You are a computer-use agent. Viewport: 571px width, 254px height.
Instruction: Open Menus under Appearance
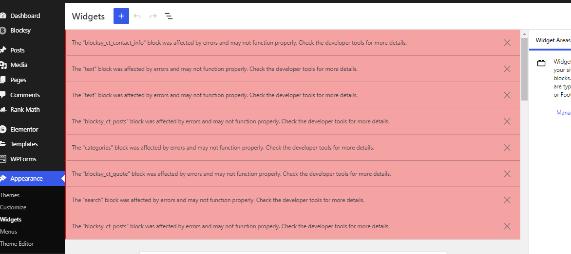(x=8, y=232)
